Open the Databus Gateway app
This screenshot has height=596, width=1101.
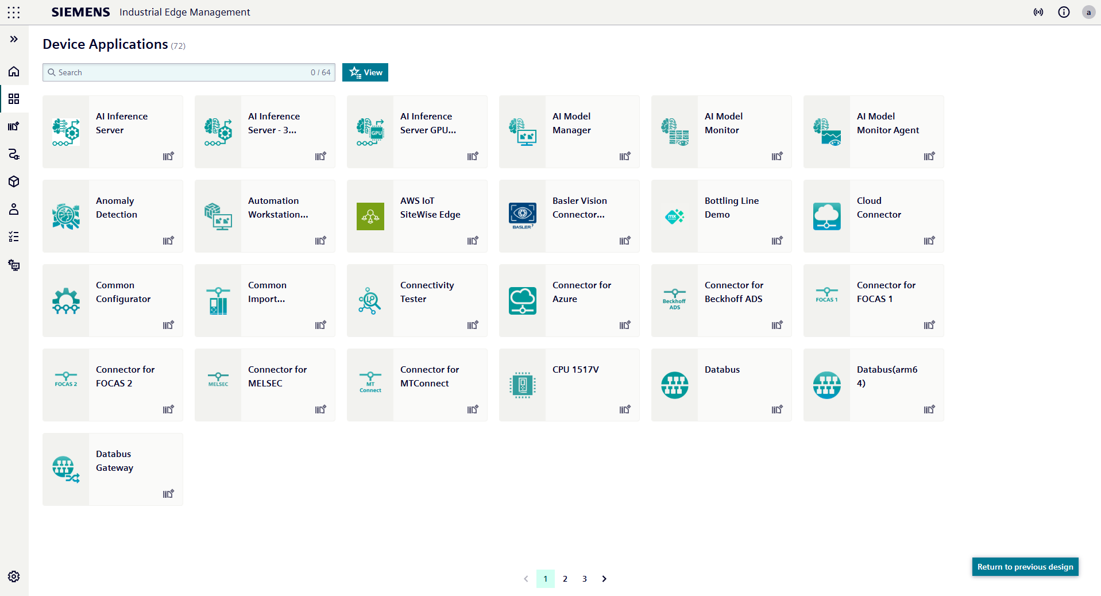[113, 469]
